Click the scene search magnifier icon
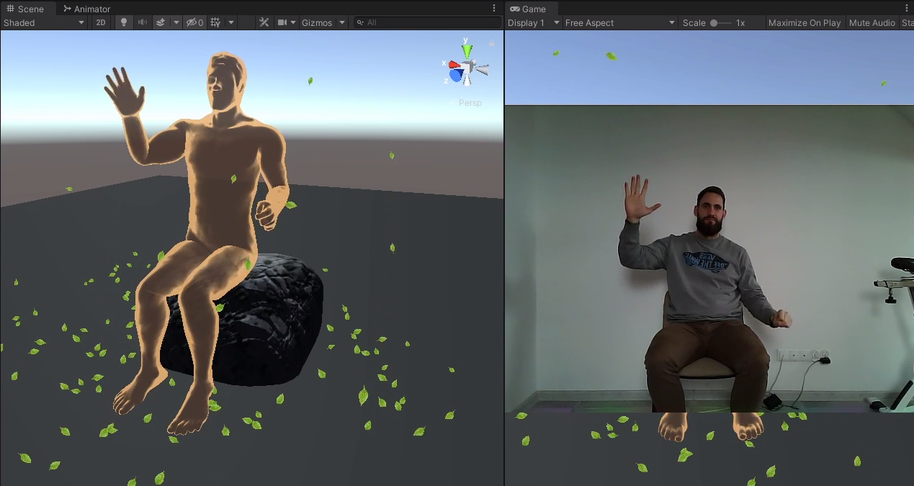Image resolution: width=914 pixels, height=486 pixels. tap(359, 22)
